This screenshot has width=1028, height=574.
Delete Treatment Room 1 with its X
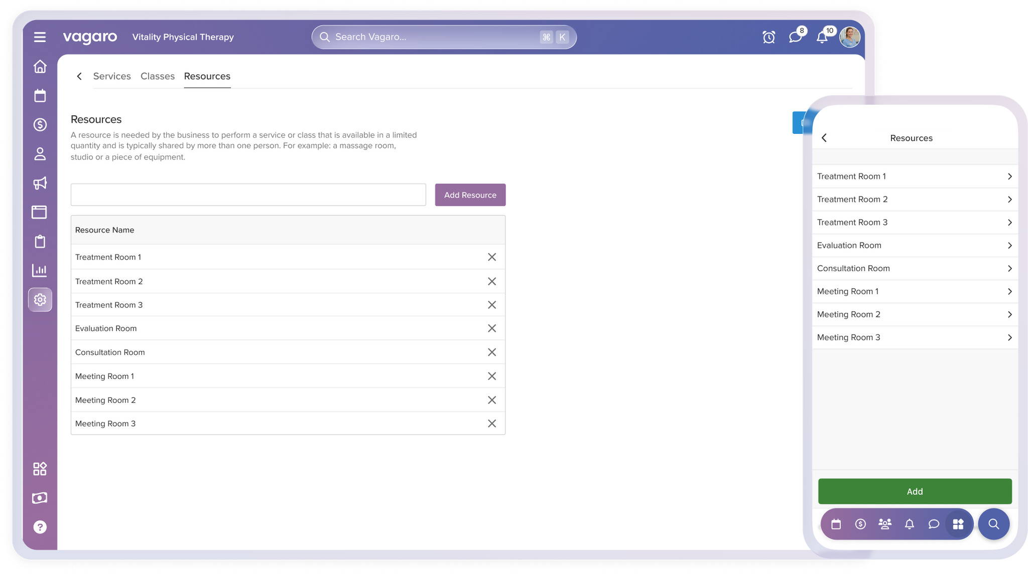coord(492,257)
